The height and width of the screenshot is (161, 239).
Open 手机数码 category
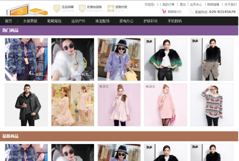(175, 21)
